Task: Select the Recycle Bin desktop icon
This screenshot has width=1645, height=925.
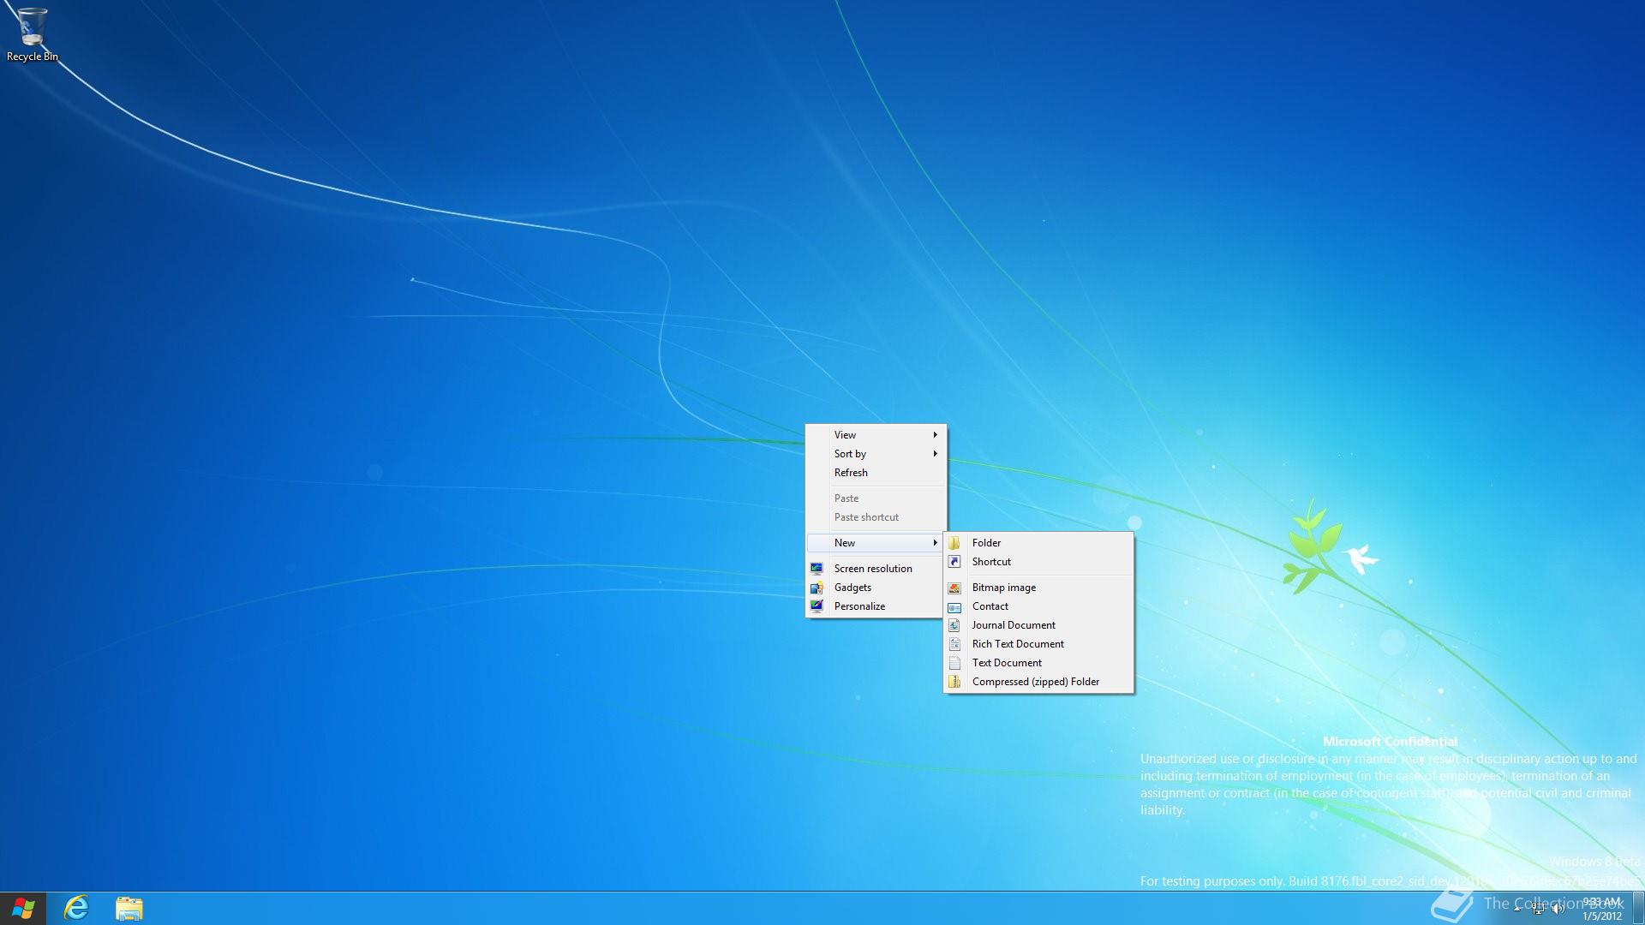Action: pos(32,34)
